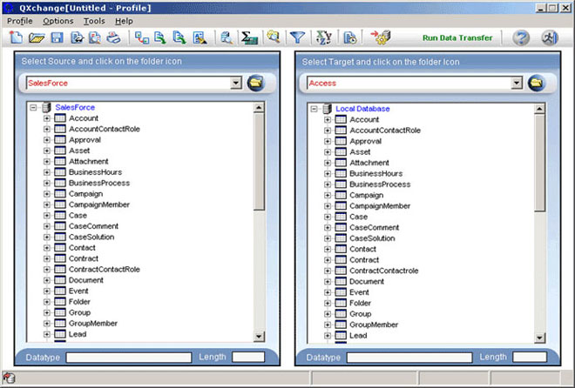Click the linked-boxes mapping icon in toolbar
The image size is (575, 388).
click(141, 37)
